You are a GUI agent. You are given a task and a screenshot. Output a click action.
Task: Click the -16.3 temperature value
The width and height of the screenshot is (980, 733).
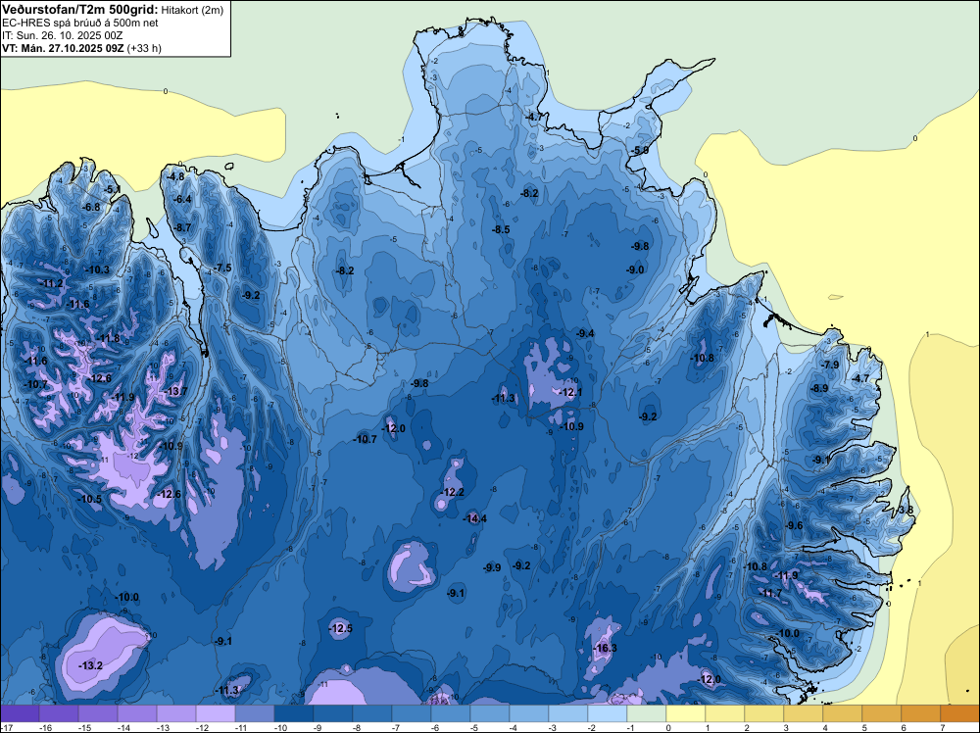(x=606, y=648)
